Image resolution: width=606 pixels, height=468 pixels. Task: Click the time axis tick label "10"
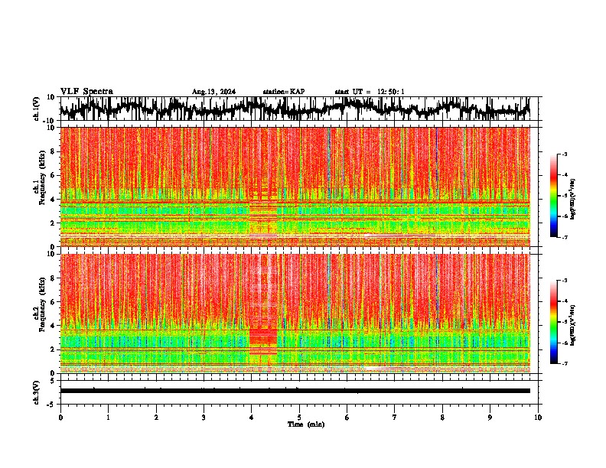[538, 418]
